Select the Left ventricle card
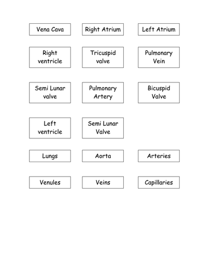 coord(50,128)
